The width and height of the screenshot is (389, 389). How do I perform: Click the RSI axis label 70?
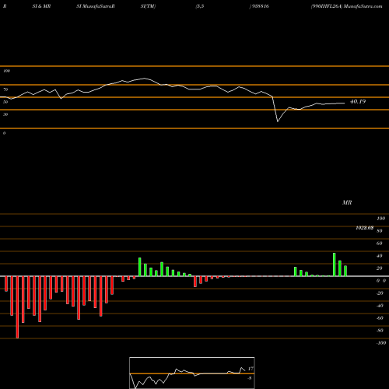[x=5, y=89]
